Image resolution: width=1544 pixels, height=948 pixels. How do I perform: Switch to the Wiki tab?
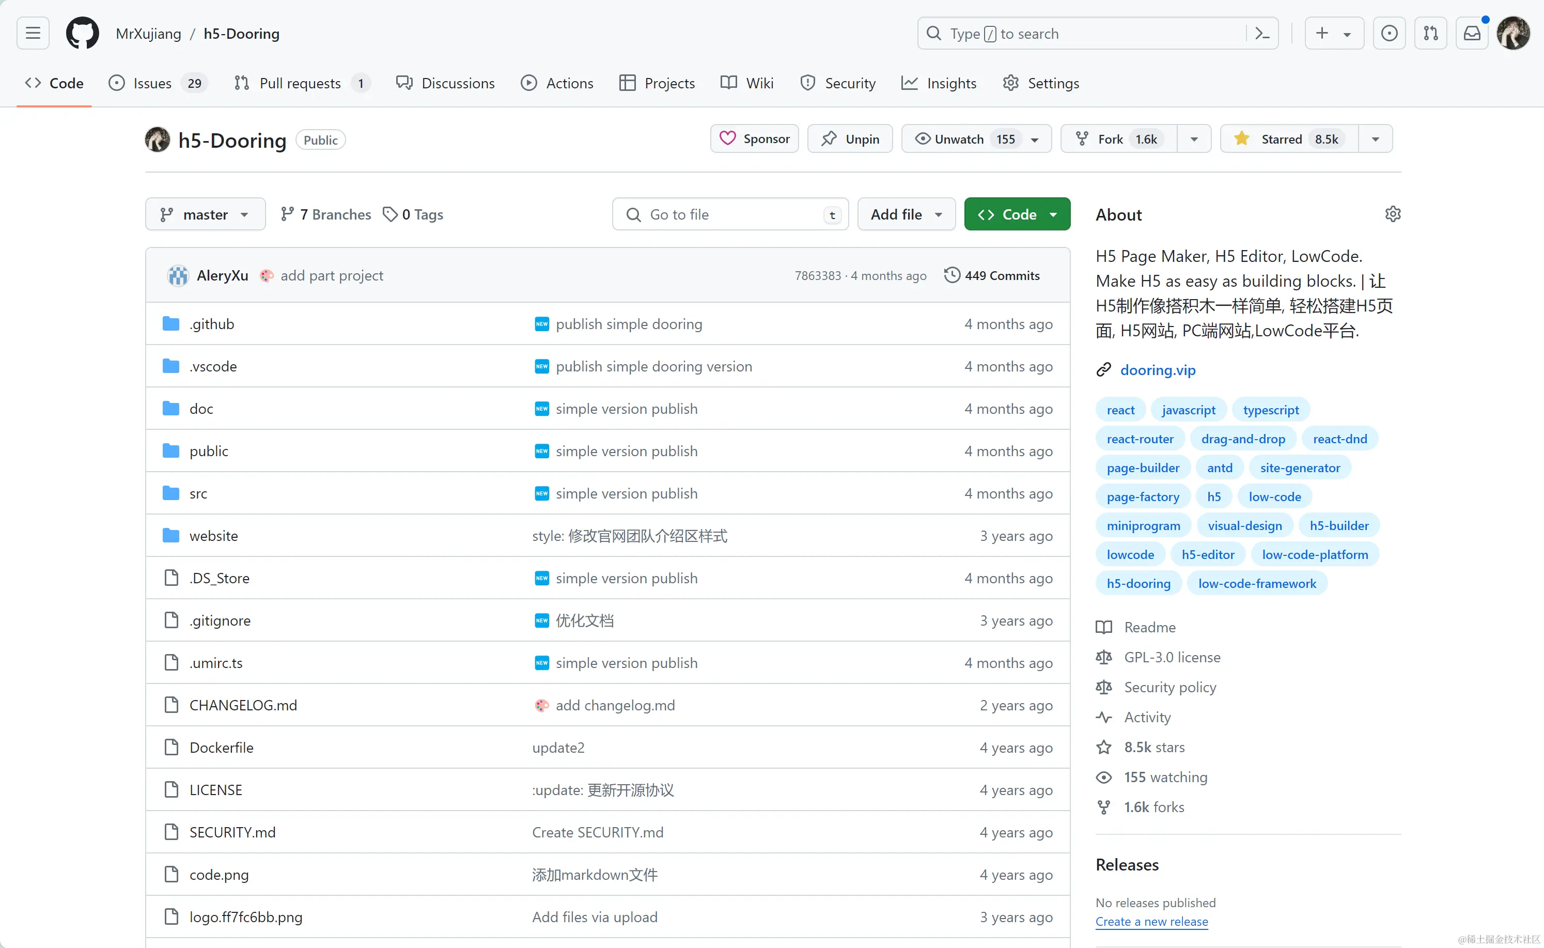[747, 83]
